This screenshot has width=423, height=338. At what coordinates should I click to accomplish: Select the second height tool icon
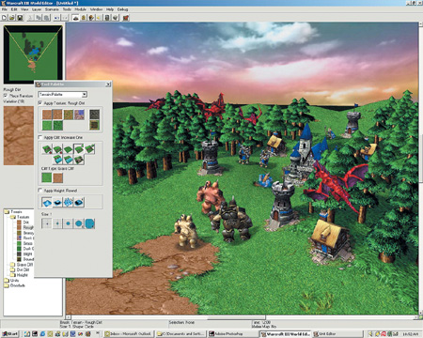point(57,202)
